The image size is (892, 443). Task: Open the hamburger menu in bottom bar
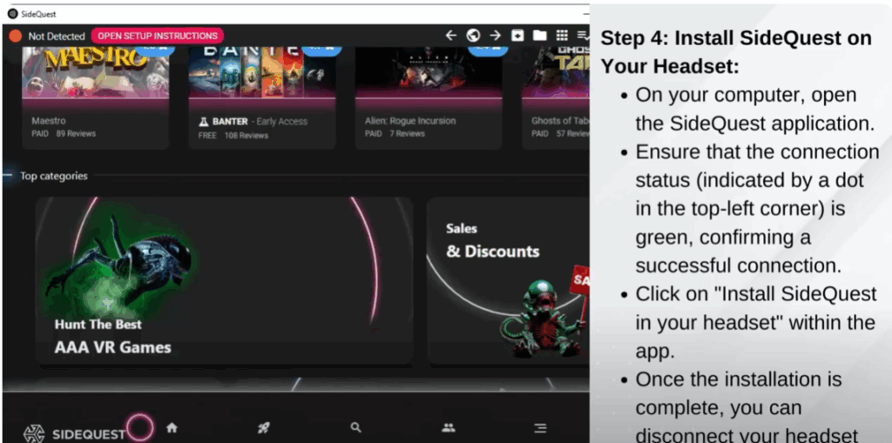[x=540, y=427]
